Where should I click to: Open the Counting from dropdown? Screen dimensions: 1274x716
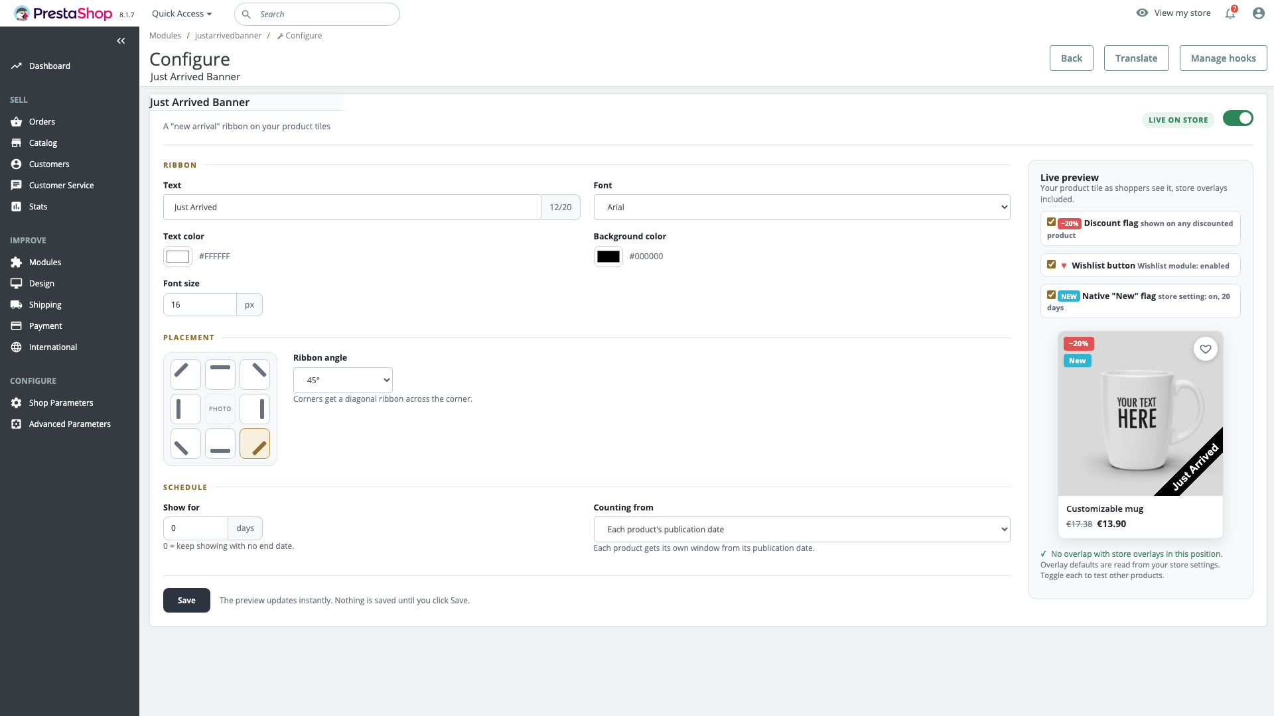(x=802, y=529)
